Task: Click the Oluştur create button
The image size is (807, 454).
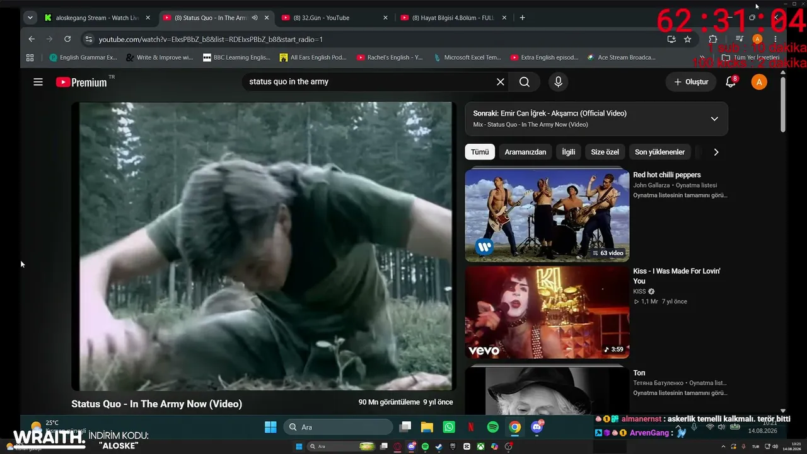Action: tap(692, 82)
